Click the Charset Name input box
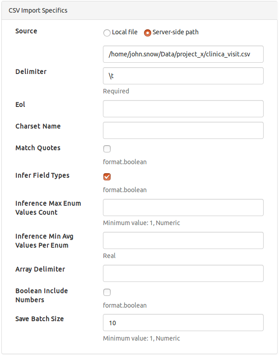 183,130
